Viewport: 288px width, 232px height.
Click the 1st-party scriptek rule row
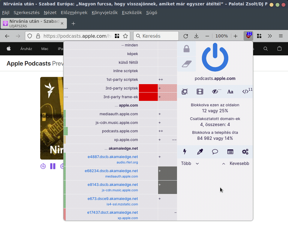(120, 80)
